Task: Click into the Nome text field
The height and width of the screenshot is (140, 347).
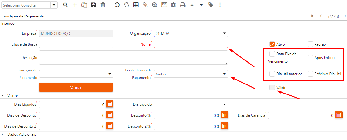Action: (x=191, y=44)
